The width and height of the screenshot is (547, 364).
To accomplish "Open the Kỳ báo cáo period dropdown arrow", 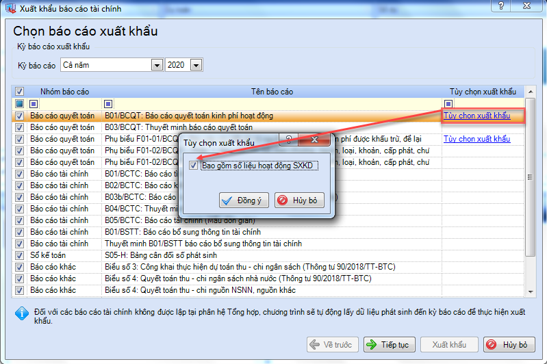I will pos(157,65).
